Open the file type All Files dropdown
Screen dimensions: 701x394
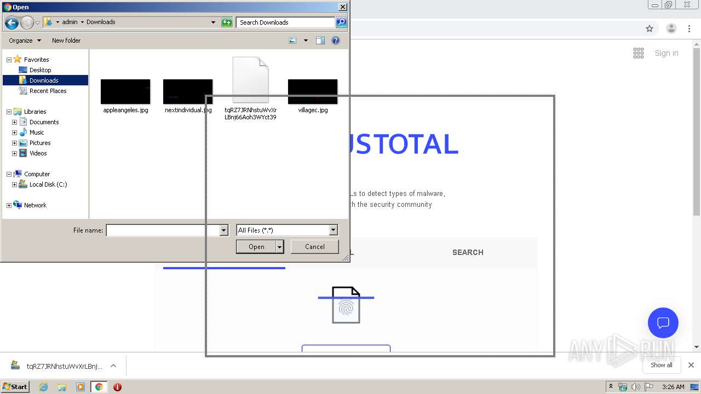click(333, 230)
